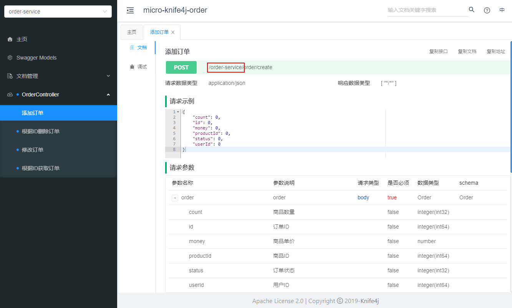Click the application/json value
The image size is (512, 308).
click(x=227, y=83)
